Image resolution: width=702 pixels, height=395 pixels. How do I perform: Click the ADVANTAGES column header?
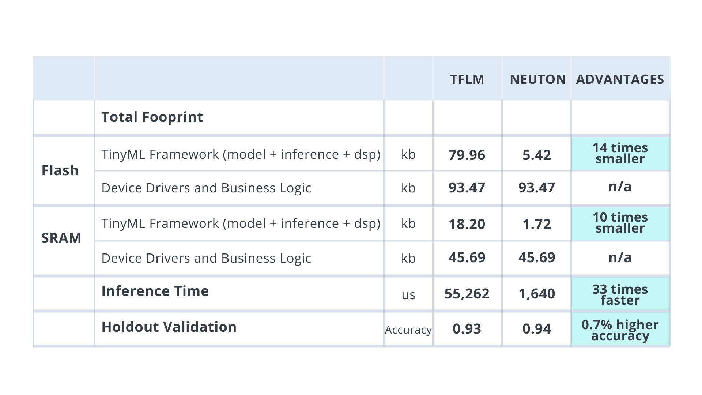[620, 79]
